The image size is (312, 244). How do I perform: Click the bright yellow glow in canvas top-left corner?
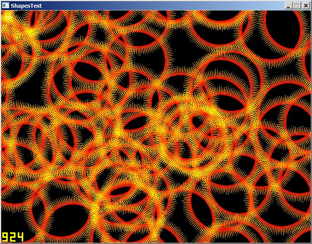click(x=9, y=17)
